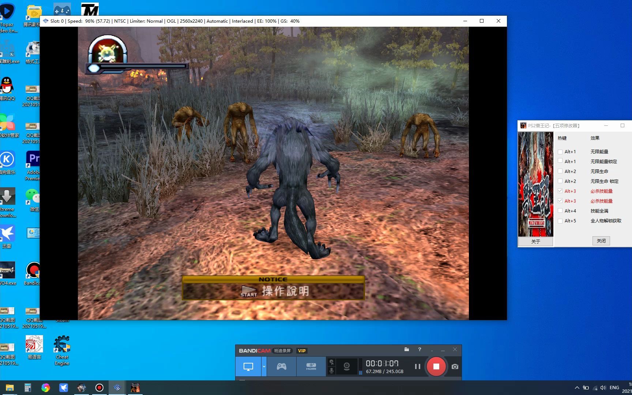Toggle Bandicam mouse cursor effect
Image resolution: width=632 pixels, height=395 pixels.
click(331, 362)
